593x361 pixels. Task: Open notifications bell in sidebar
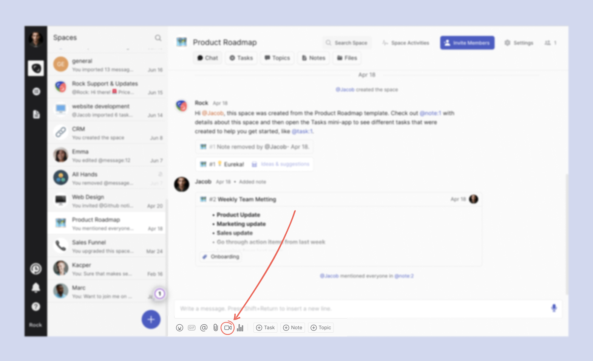click(x=36, y=288)
